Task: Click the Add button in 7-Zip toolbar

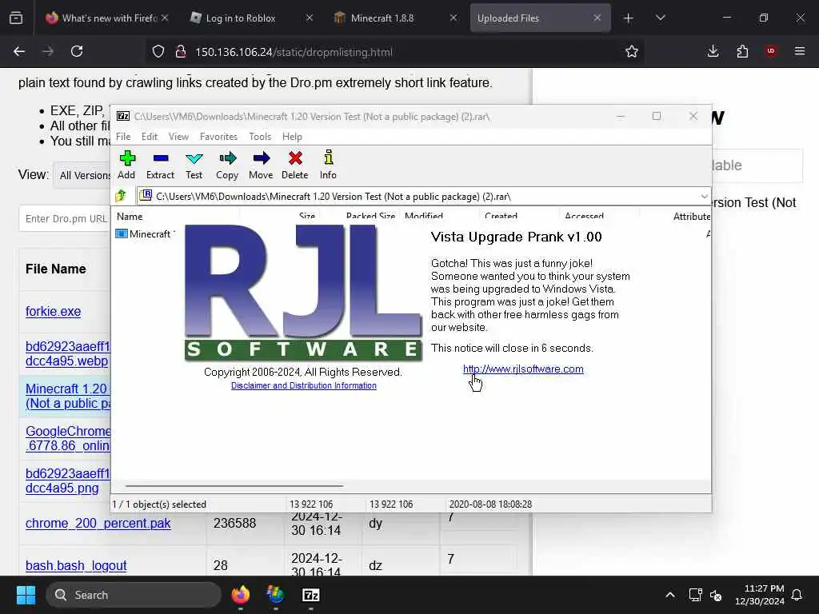Action: coord(126,165)
